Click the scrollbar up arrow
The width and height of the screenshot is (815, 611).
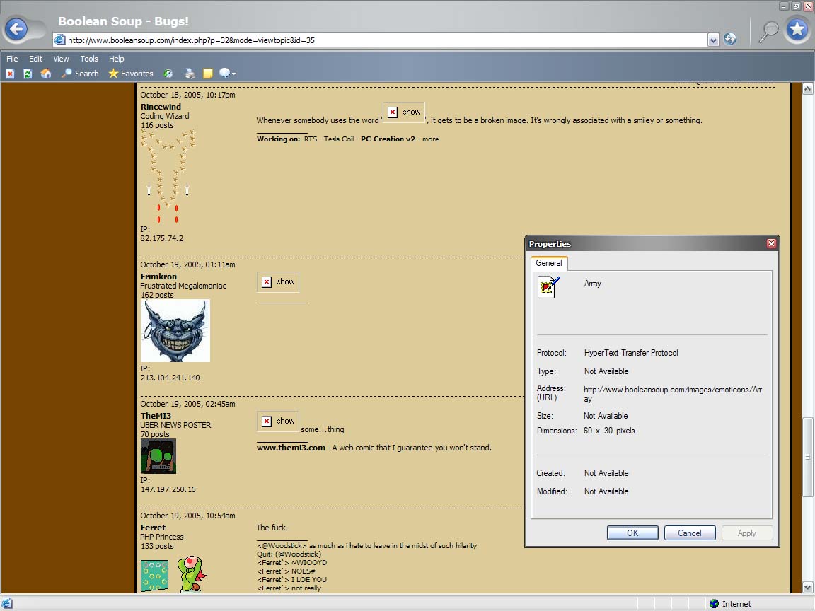click(808, 88)
